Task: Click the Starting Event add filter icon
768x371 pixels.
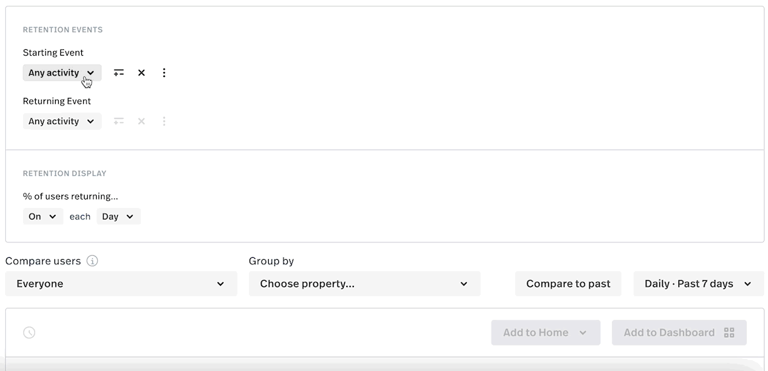Action: [x=118, y=73]
